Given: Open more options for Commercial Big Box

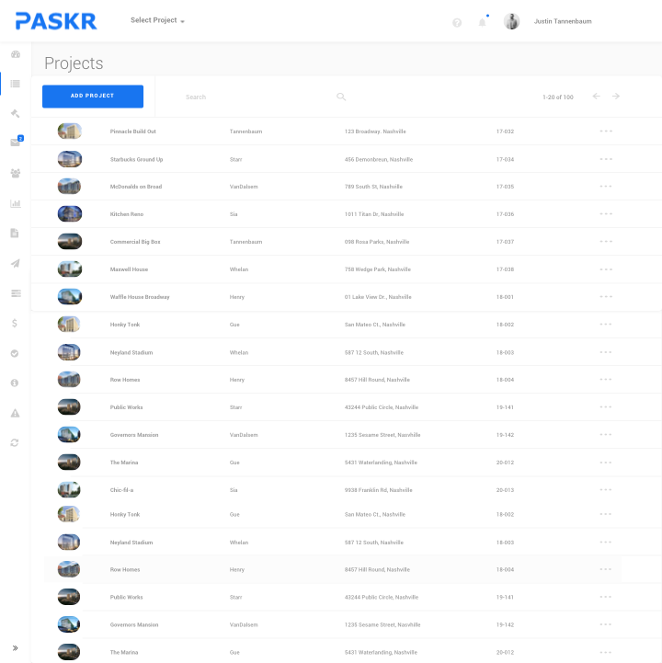Looking at the screenshot, I should point(606,242).
